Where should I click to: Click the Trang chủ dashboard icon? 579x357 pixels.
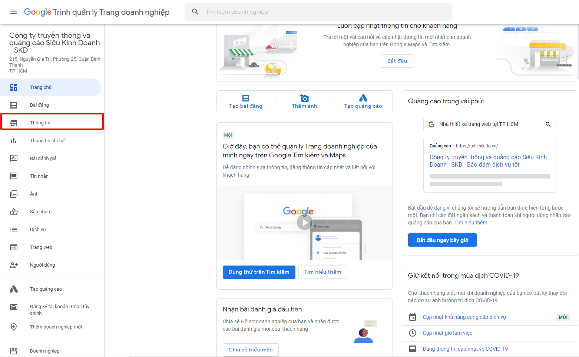[x=14, y=87]
